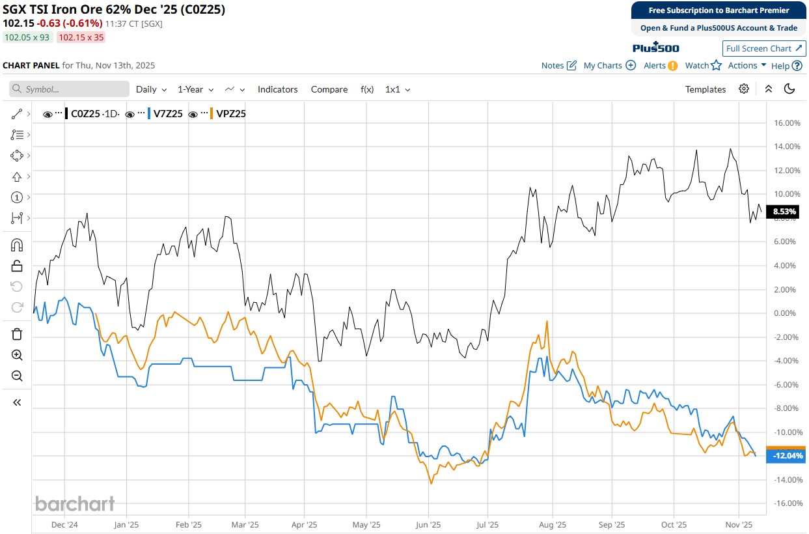This screenshot has width=809, height=534.
Task: Hide the V7Z25 comparison line
Action: [130, 114]
